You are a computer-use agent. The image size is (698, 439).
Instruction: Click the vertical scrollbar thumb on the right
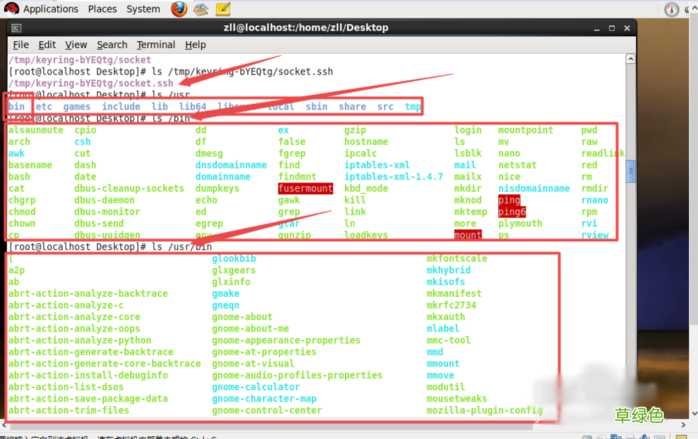[x=632, y=171]
